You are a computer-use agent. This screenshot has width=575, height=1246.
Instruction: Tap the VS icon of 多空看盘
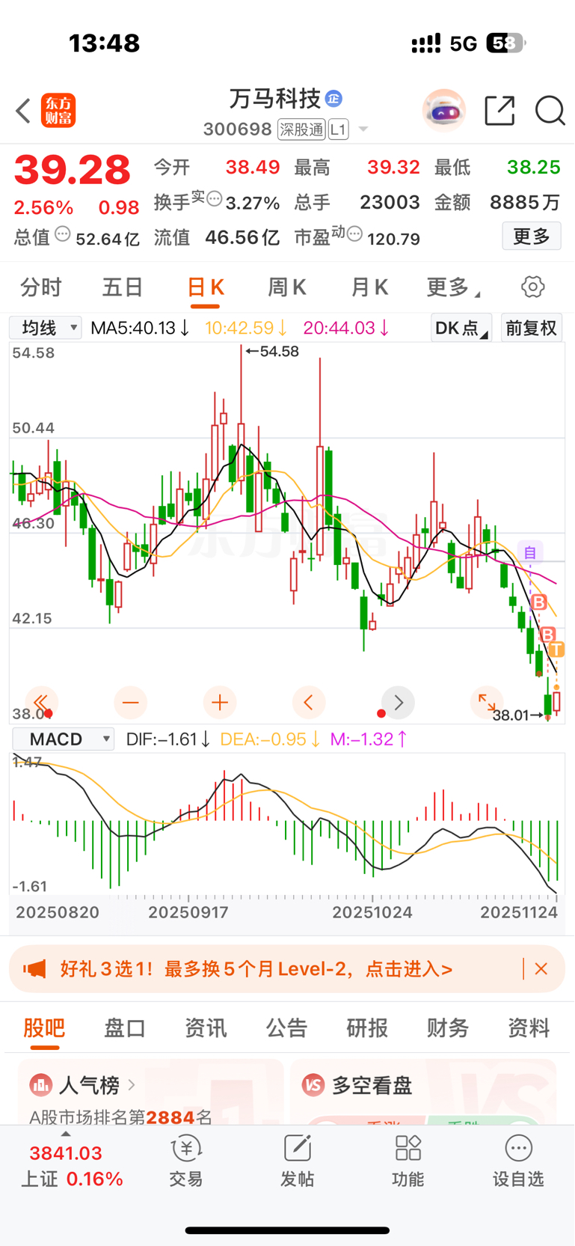[x=313, y=1084]
